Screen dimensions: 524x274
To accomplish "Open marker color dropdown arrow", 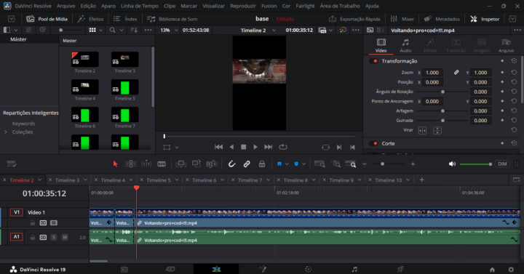I will (x=303, y=164).
